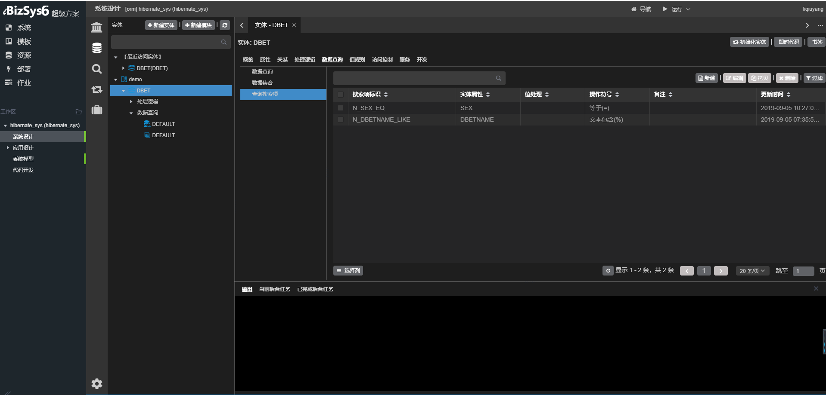Switch to the 关系 tab

[x=283, y=60]
